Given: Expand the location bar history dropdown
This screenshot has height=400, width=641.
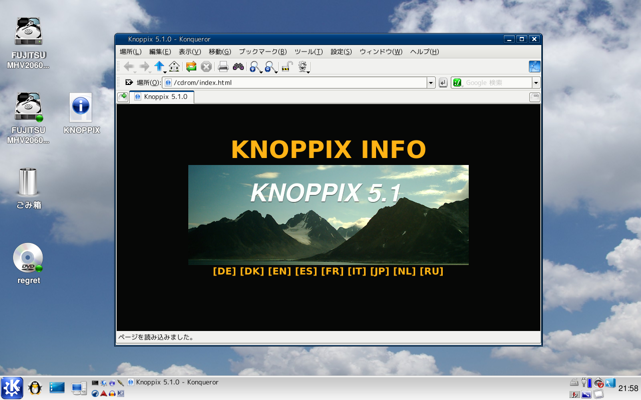Looking at the screenshot, I should click(431, 83).
